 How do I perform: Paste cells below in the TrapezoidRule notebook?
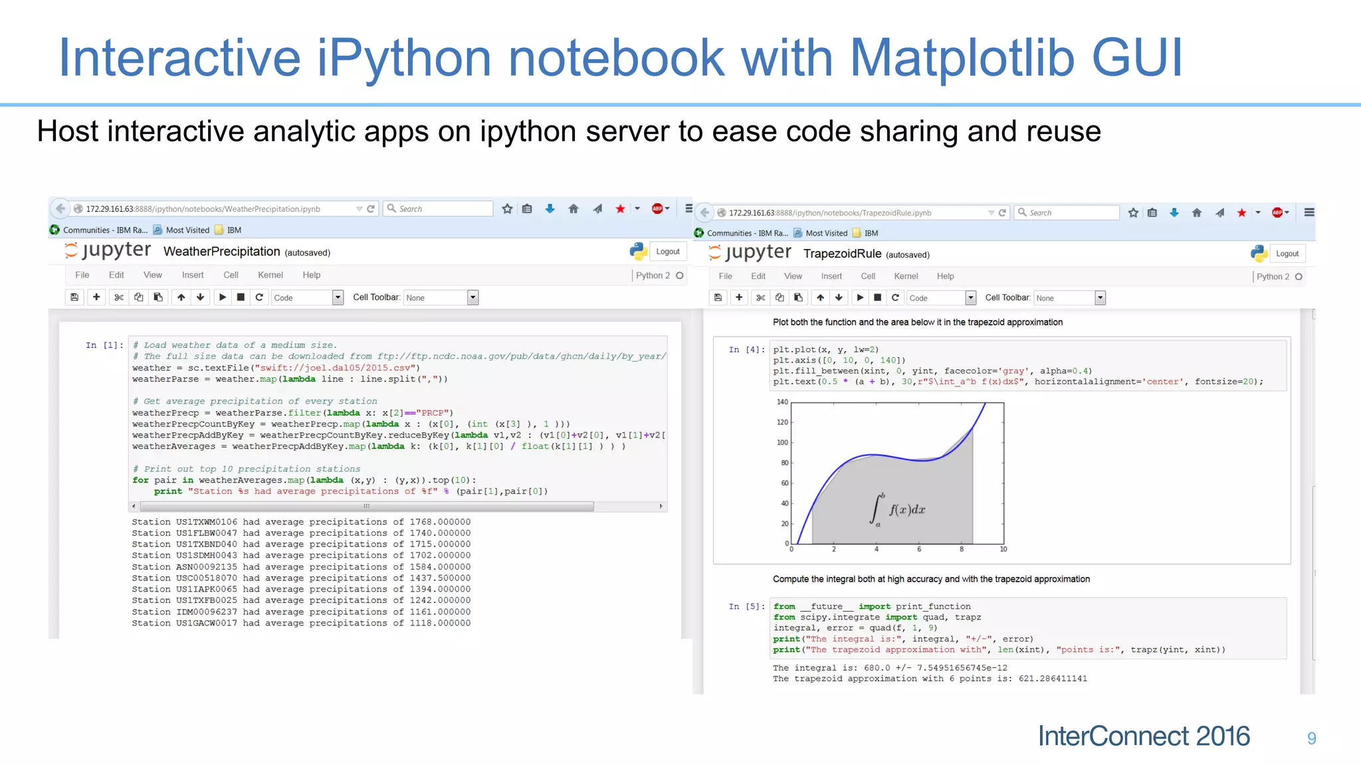pos(798,297)
